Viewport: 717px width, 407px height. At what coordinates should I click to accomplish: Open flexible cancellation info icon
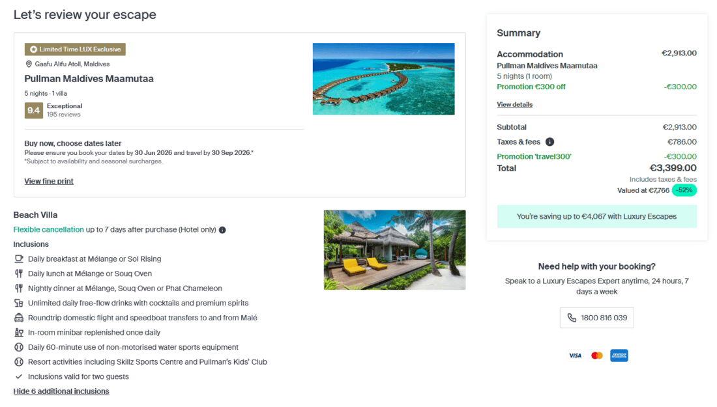pos(222,230)
